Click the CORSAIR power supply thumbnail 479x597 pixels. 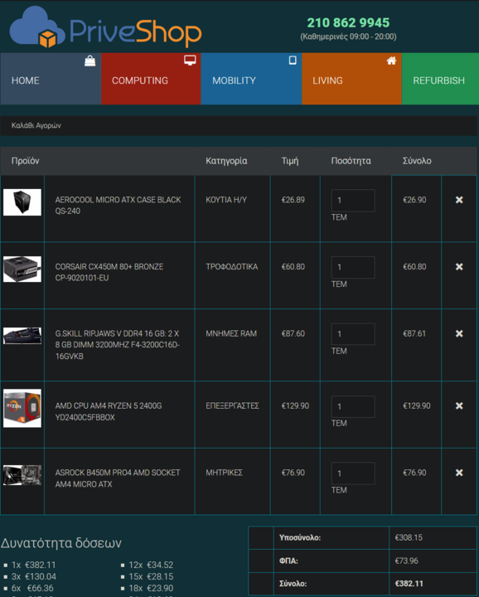(22, 269)
